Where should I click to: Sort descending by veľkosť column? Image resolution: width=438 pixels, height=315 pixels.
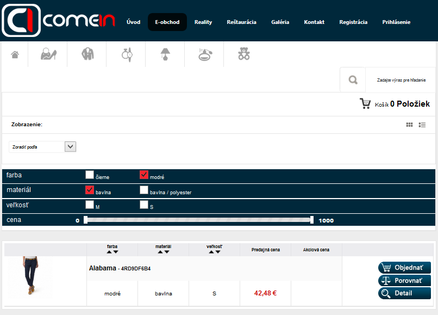pyautogui.click(x=218, y=252)
